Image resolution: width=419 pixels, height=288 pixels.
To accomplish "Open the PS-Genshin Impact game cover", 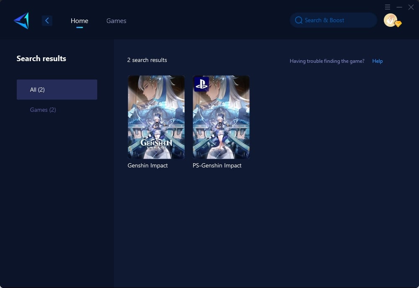I will coord(221,117).
